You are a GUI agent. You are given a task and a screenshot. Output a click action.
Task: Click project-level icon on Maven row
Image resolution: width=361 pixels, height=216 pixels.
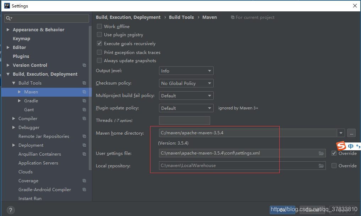84,92
